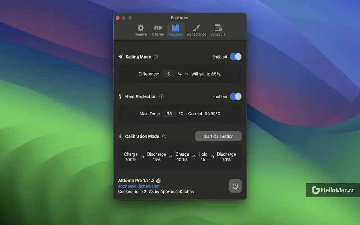Click the 'AlDente Pro 1.21.3' version text
Screen dimensions: 360x225
136,181
